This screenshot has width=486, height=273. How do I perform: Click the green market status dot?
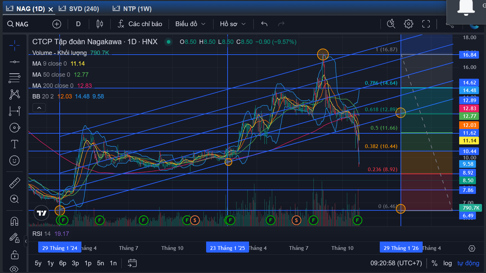[169, 42]
